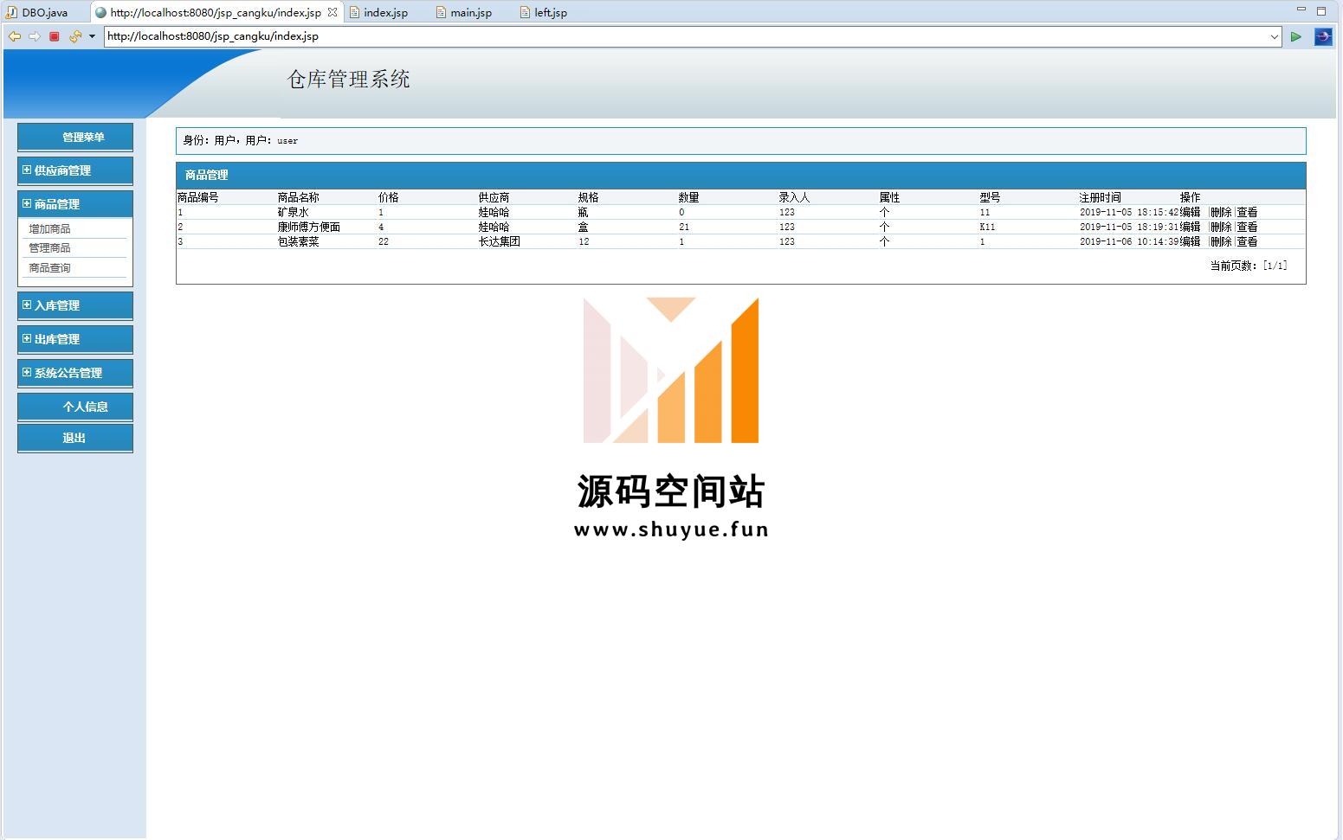Click the timestamp 2019-11-05 18:19:31
1343x840 pixels.
pos(1129,227)
